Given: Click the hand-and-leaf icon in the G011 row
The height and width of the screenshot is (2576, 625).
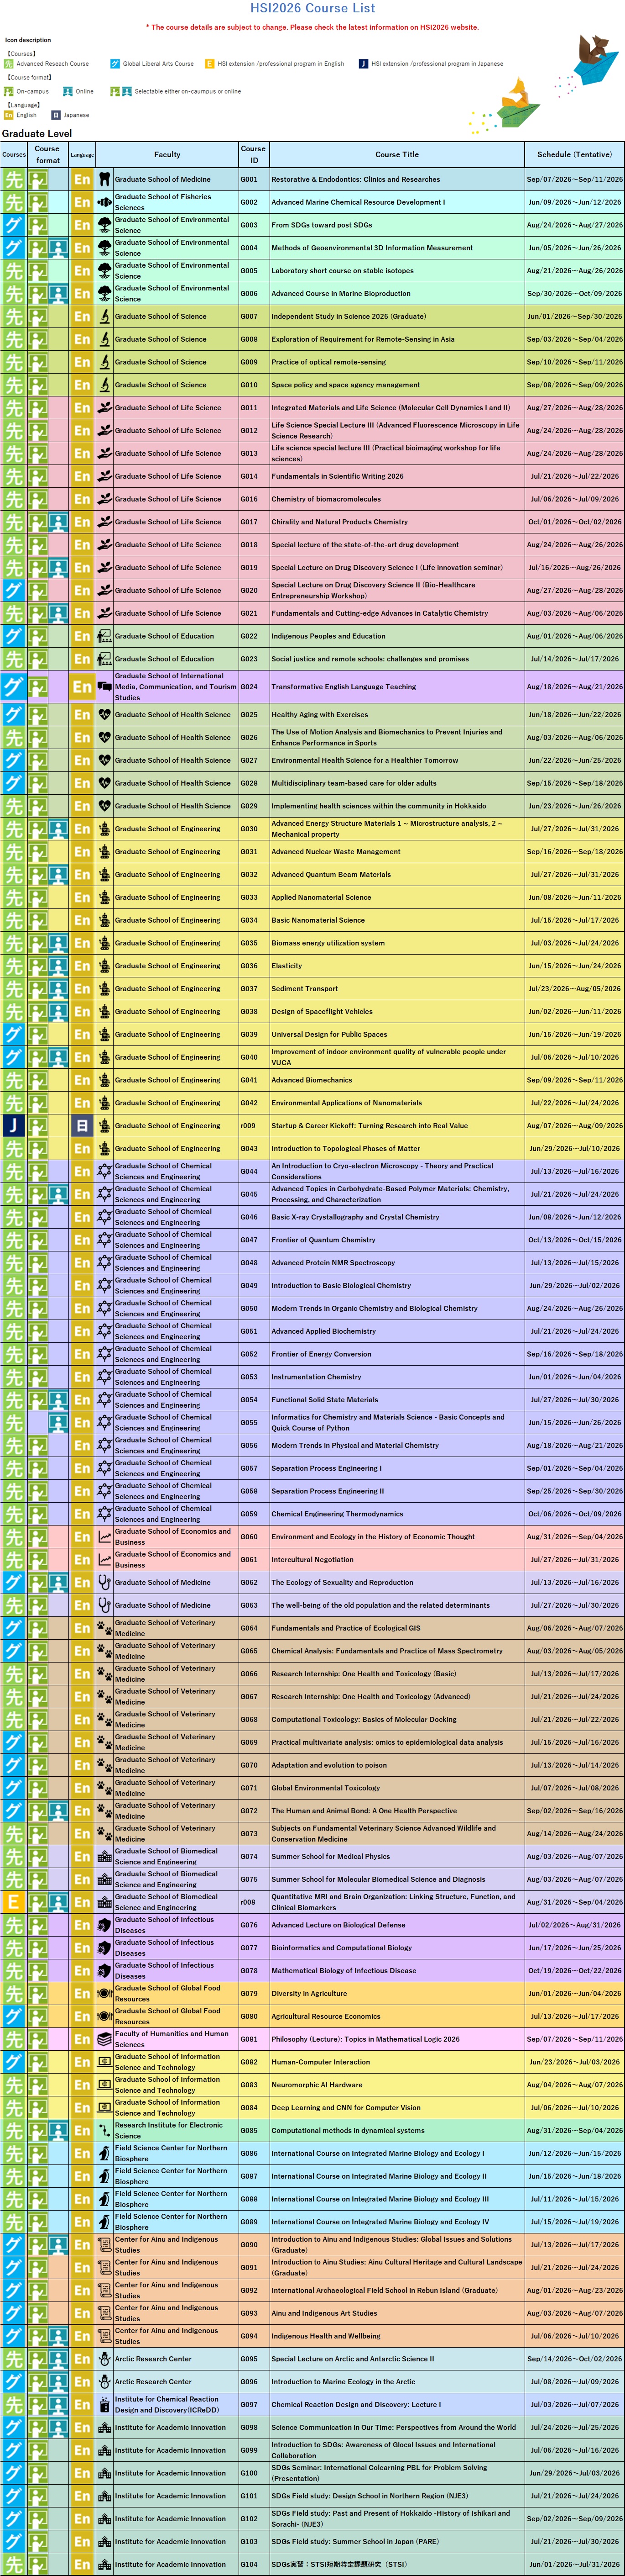Looking at the screenshot, I should 105,407.
